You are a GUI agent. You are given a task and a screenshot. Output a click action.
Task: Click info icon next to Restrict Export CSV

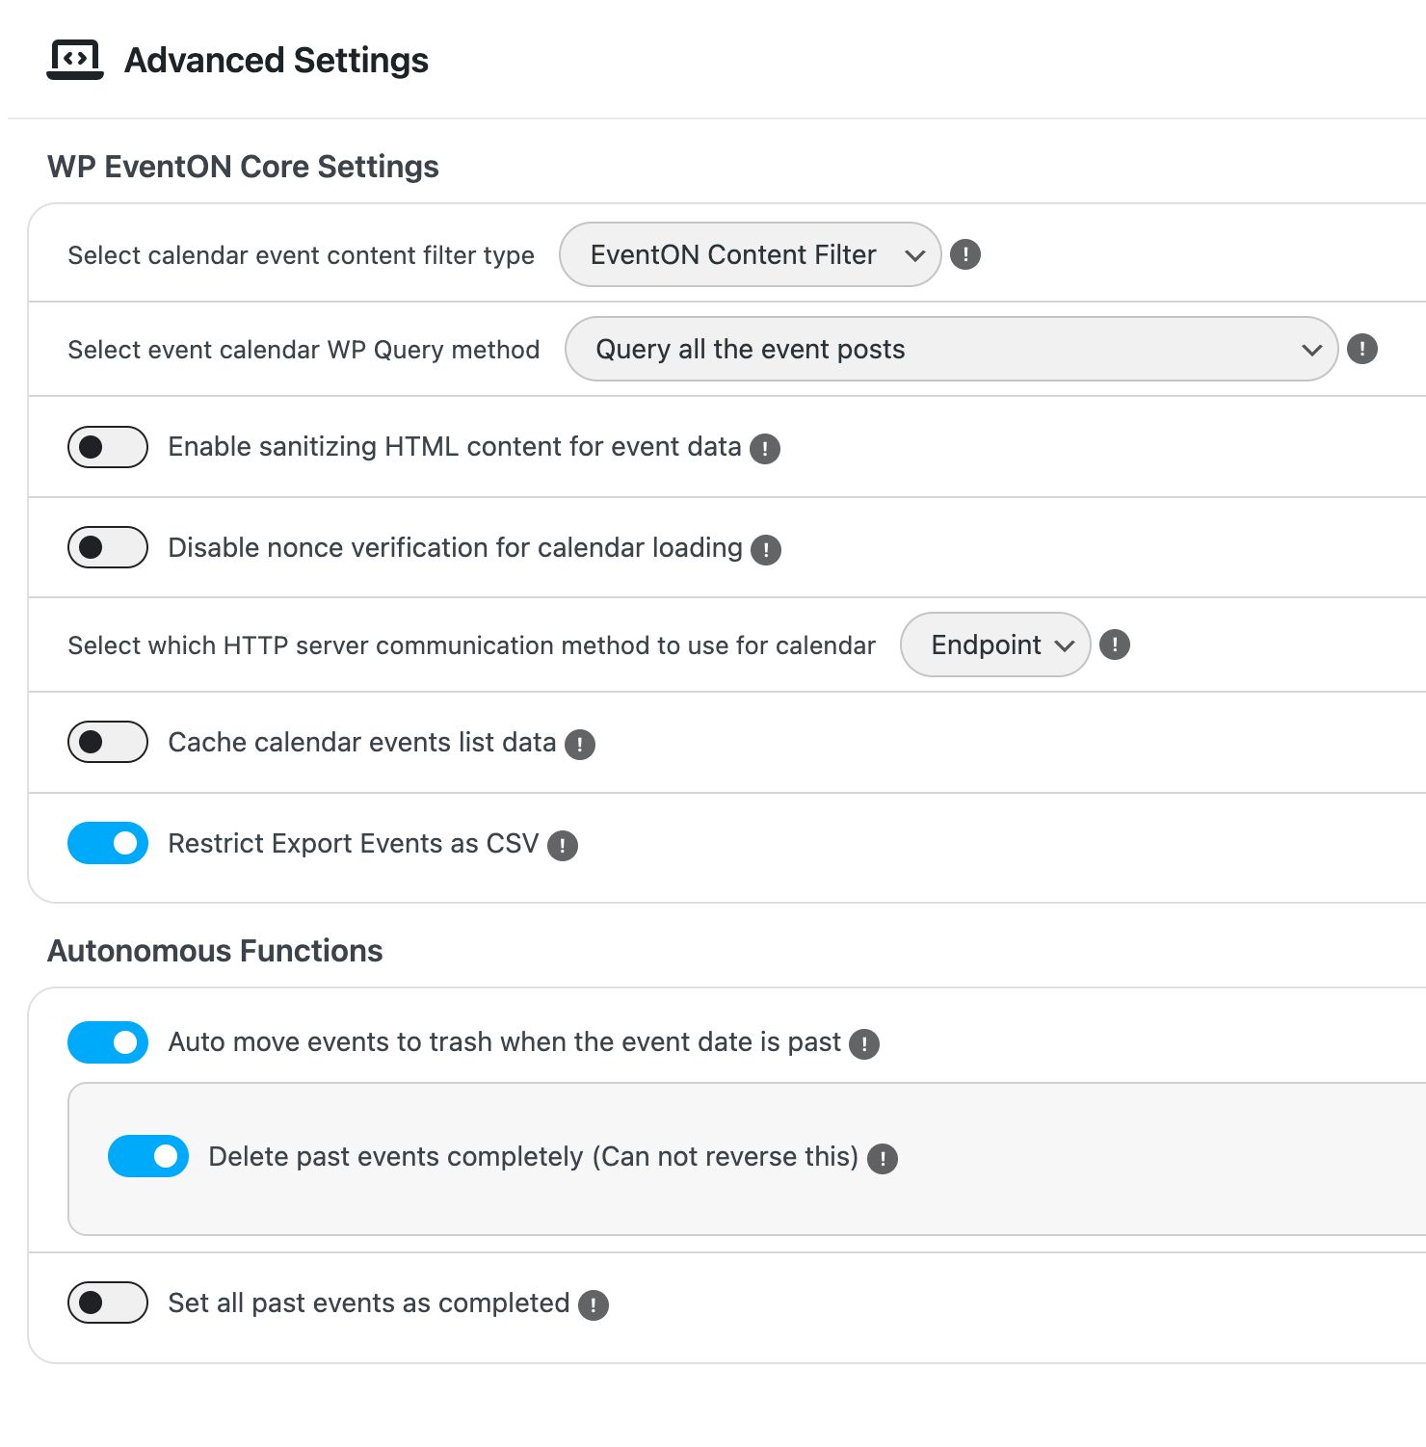pos(563,846)
